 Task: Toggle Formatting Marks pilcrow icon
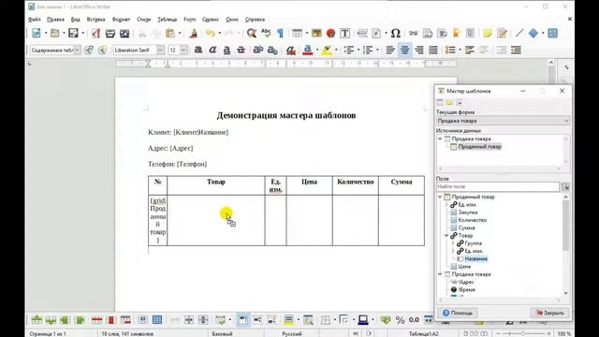tap(281, 34)
